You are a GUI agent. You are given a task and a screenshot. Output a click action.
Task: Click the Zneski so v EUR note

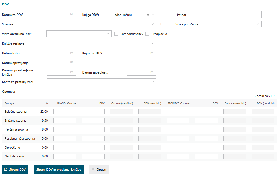(x=266, y=96)
